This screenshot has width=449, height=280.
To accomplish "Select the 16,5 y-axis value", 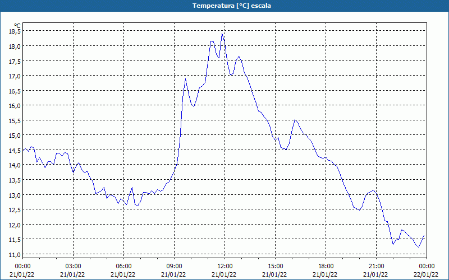I will [15, 91].
